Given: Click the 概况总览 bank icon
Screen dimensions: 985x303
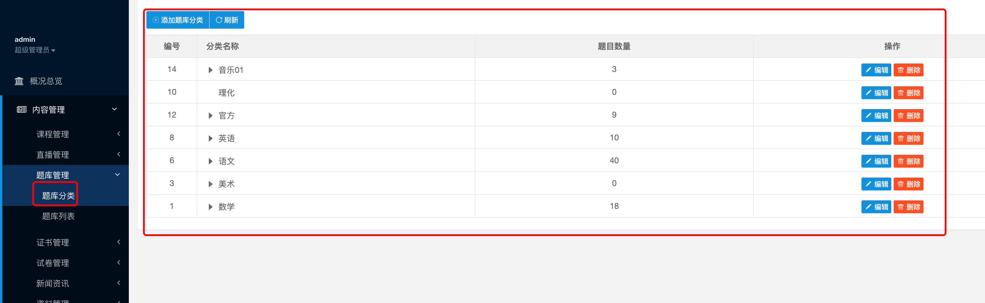Looking at the screenshot, I should click(x=19, y=81).
